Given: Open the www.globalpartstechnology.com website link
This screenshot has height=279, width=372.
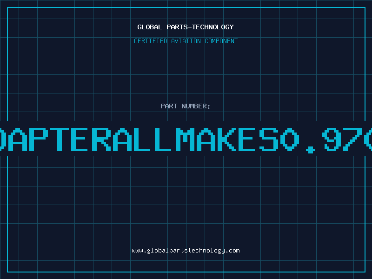Looking at the screenshot, I should pos(186,251).
